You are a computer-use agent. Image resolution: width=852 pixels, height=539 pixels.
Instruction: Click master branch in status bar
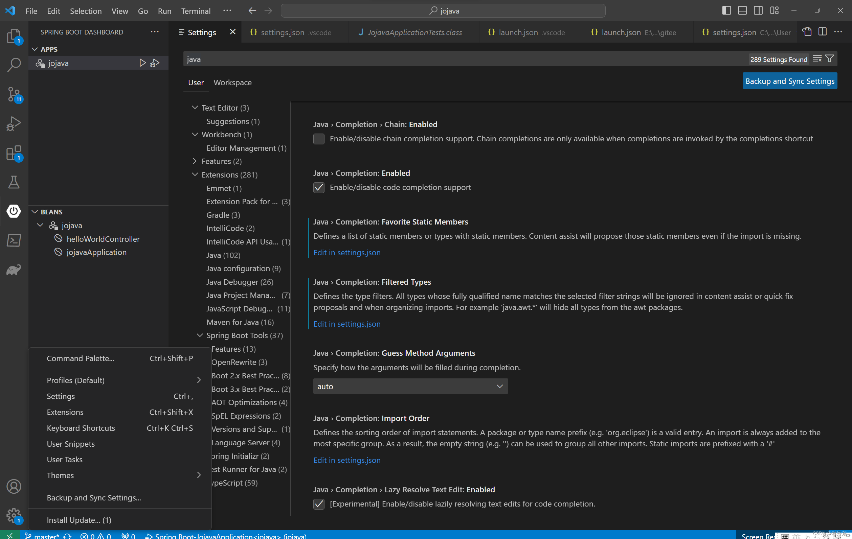pyautogui.click(x=42, y=536)
